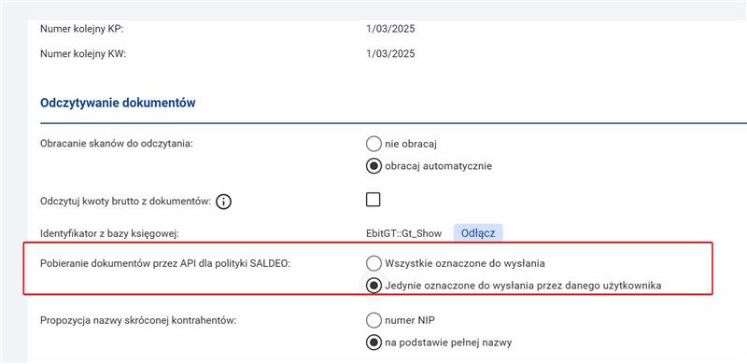Pick "na podstawie pełnej nazwy" radio option

[373, 343]
